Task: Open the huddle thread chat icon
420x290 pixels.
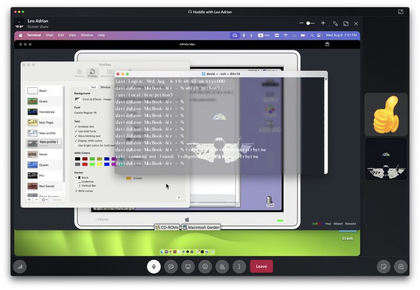Action: tap(401, 266)
